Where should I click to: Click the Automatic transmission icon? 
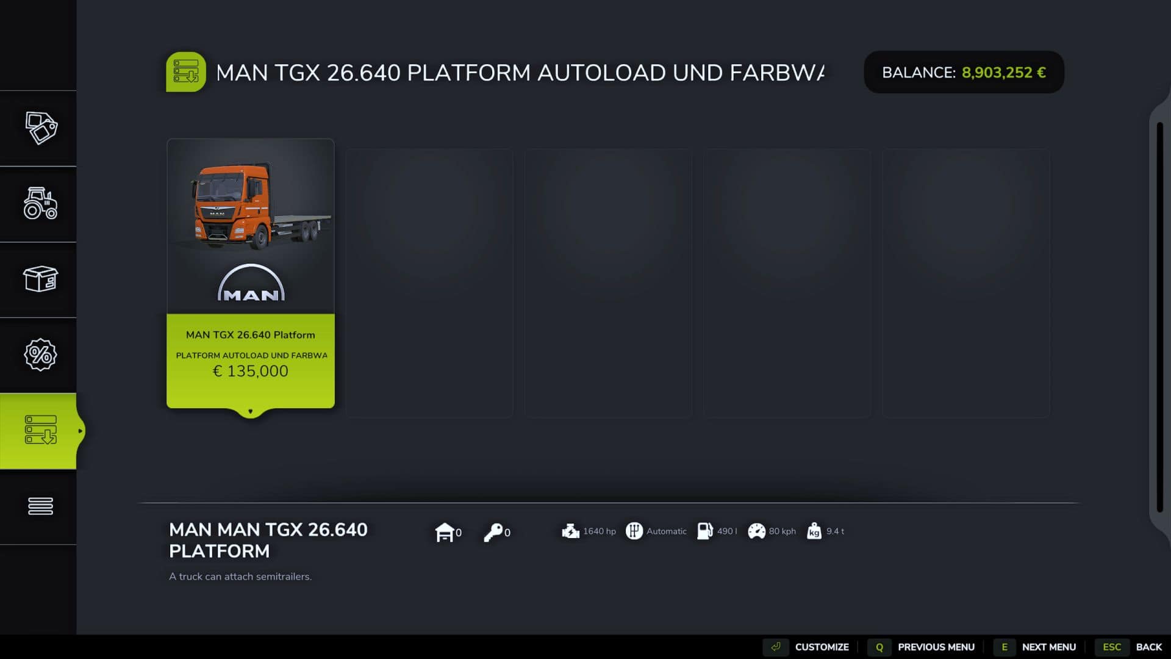pyautogui.click(x=636, y=531)
